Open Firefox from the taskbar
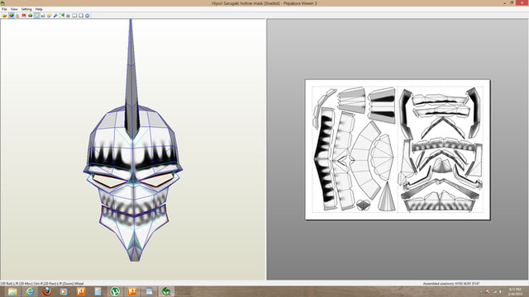 tap(47, 291)
